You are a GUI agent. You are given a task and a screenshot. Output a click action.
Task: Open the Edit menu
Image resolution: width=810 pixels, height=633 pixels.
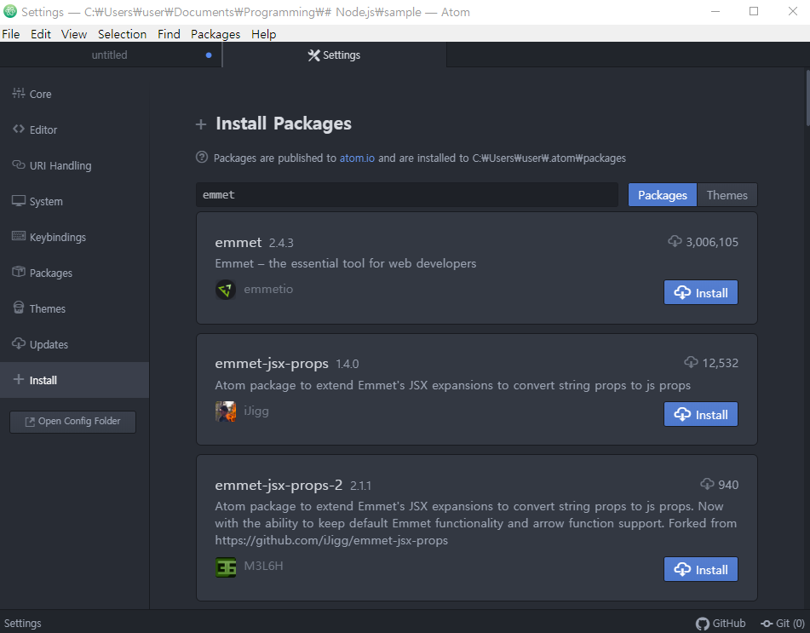(x=40, y=34)
